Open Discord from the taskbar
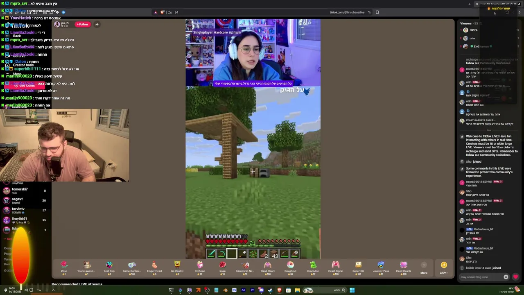 click(261, 290)
